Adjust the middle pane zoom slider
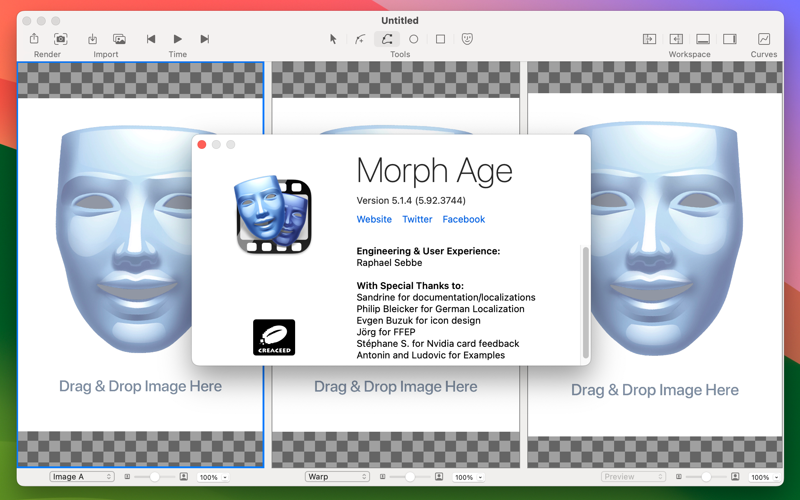Viewport: 800px width, 500px height. pos(410,477)
